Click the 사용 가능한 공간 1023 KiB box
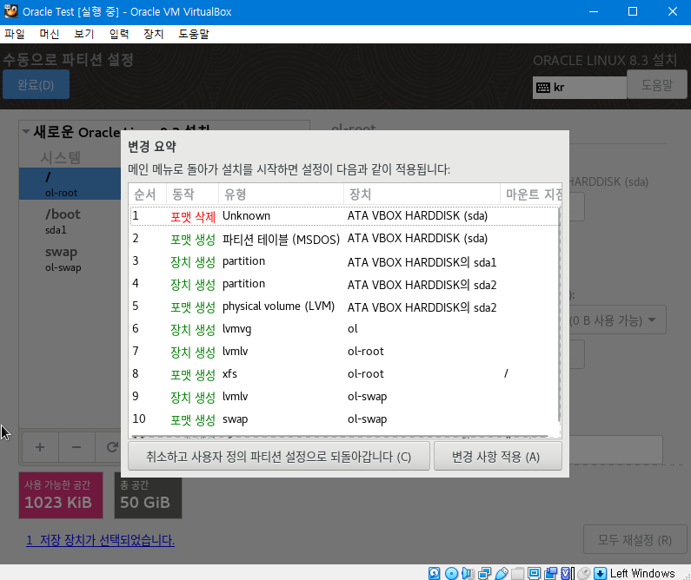Screen dimensions: 691x580 point(61,495)
